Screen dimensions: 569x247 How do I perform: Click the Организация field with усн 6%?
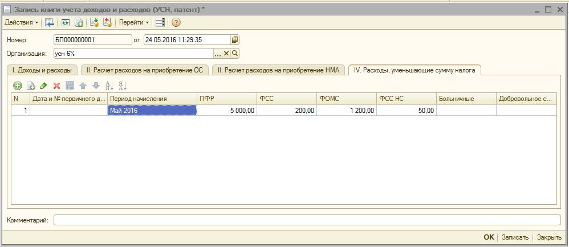pyautogui.click(x=133, y=54)
